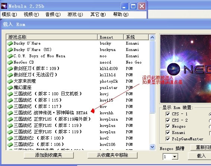This screenshot has width=211, height=166.
Task: Uncheck the CPS - 1 checkbox
Action: pos(168,114)
